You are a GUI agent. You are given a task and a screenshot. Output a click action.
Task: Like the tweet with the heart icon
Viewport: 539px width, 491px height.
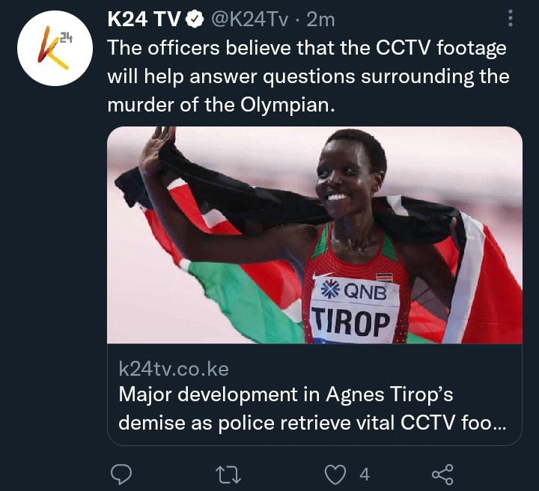335,475
